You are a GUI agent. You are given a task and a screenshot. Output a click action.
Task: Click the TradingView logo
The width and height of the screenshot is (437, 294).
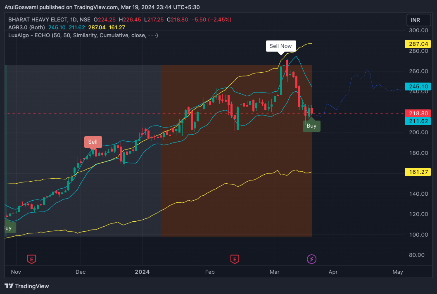(x=27, y=286)
